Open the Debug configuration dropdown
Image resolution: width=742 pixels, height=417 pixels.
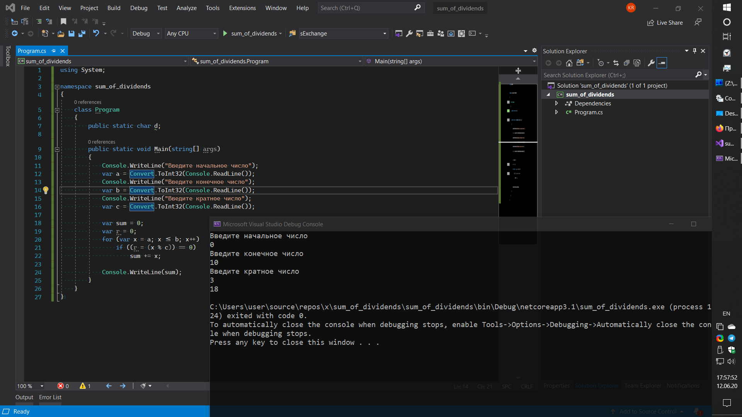point(146,34)
